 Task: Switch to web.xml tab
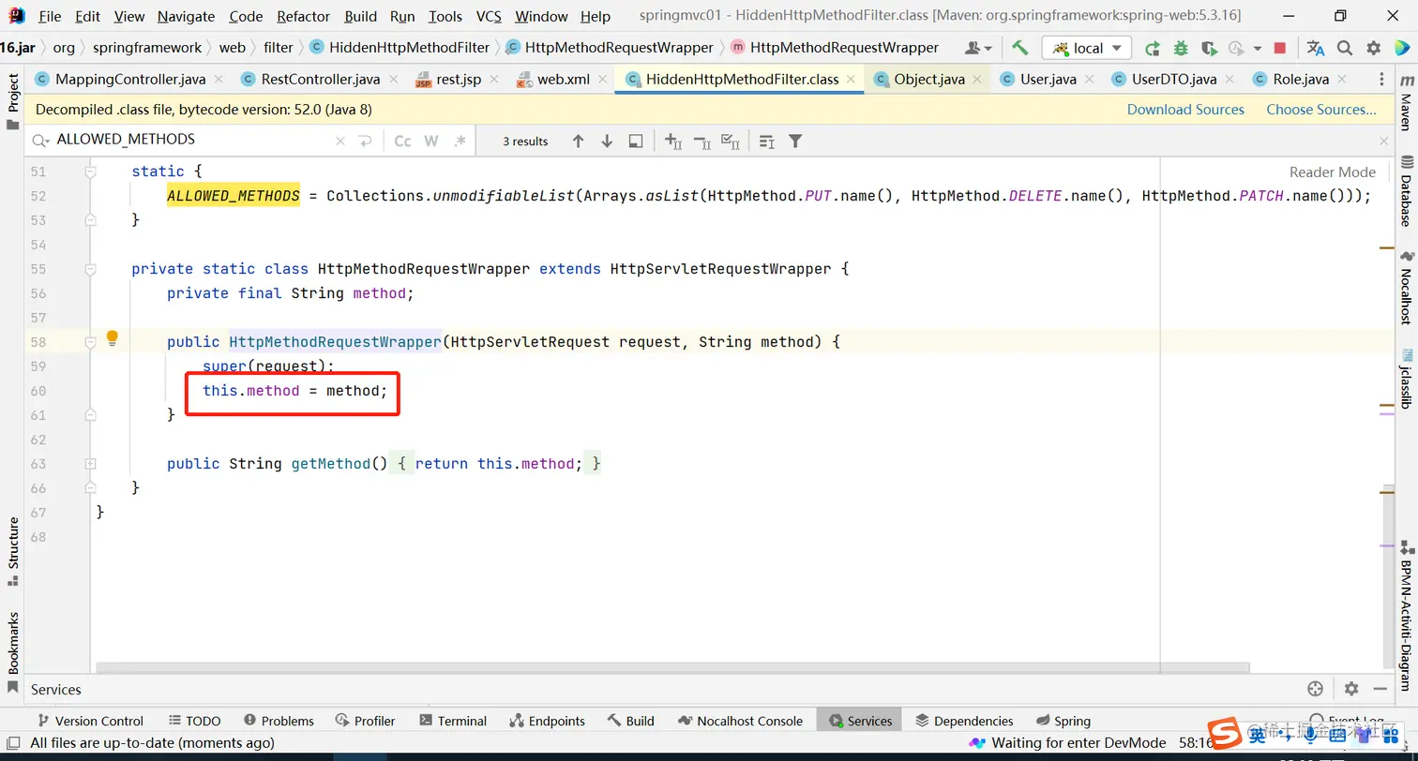[563, 79]
